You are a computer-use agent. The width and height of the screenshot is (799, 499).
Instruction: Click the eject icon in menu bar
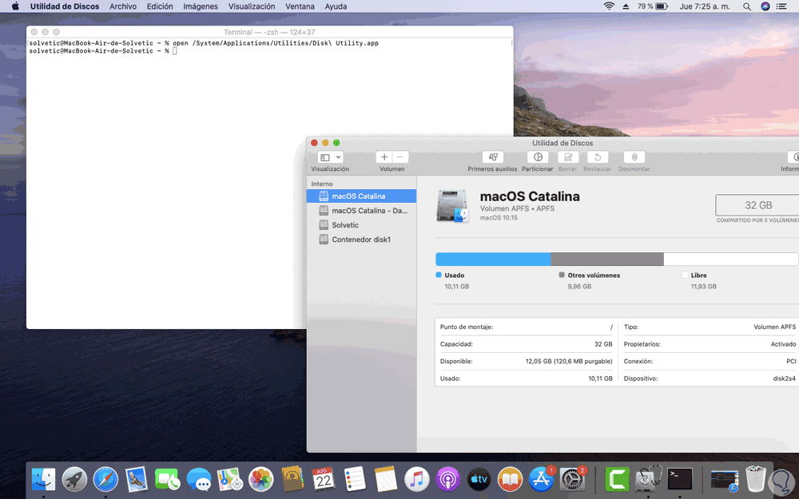pos(626,6)
